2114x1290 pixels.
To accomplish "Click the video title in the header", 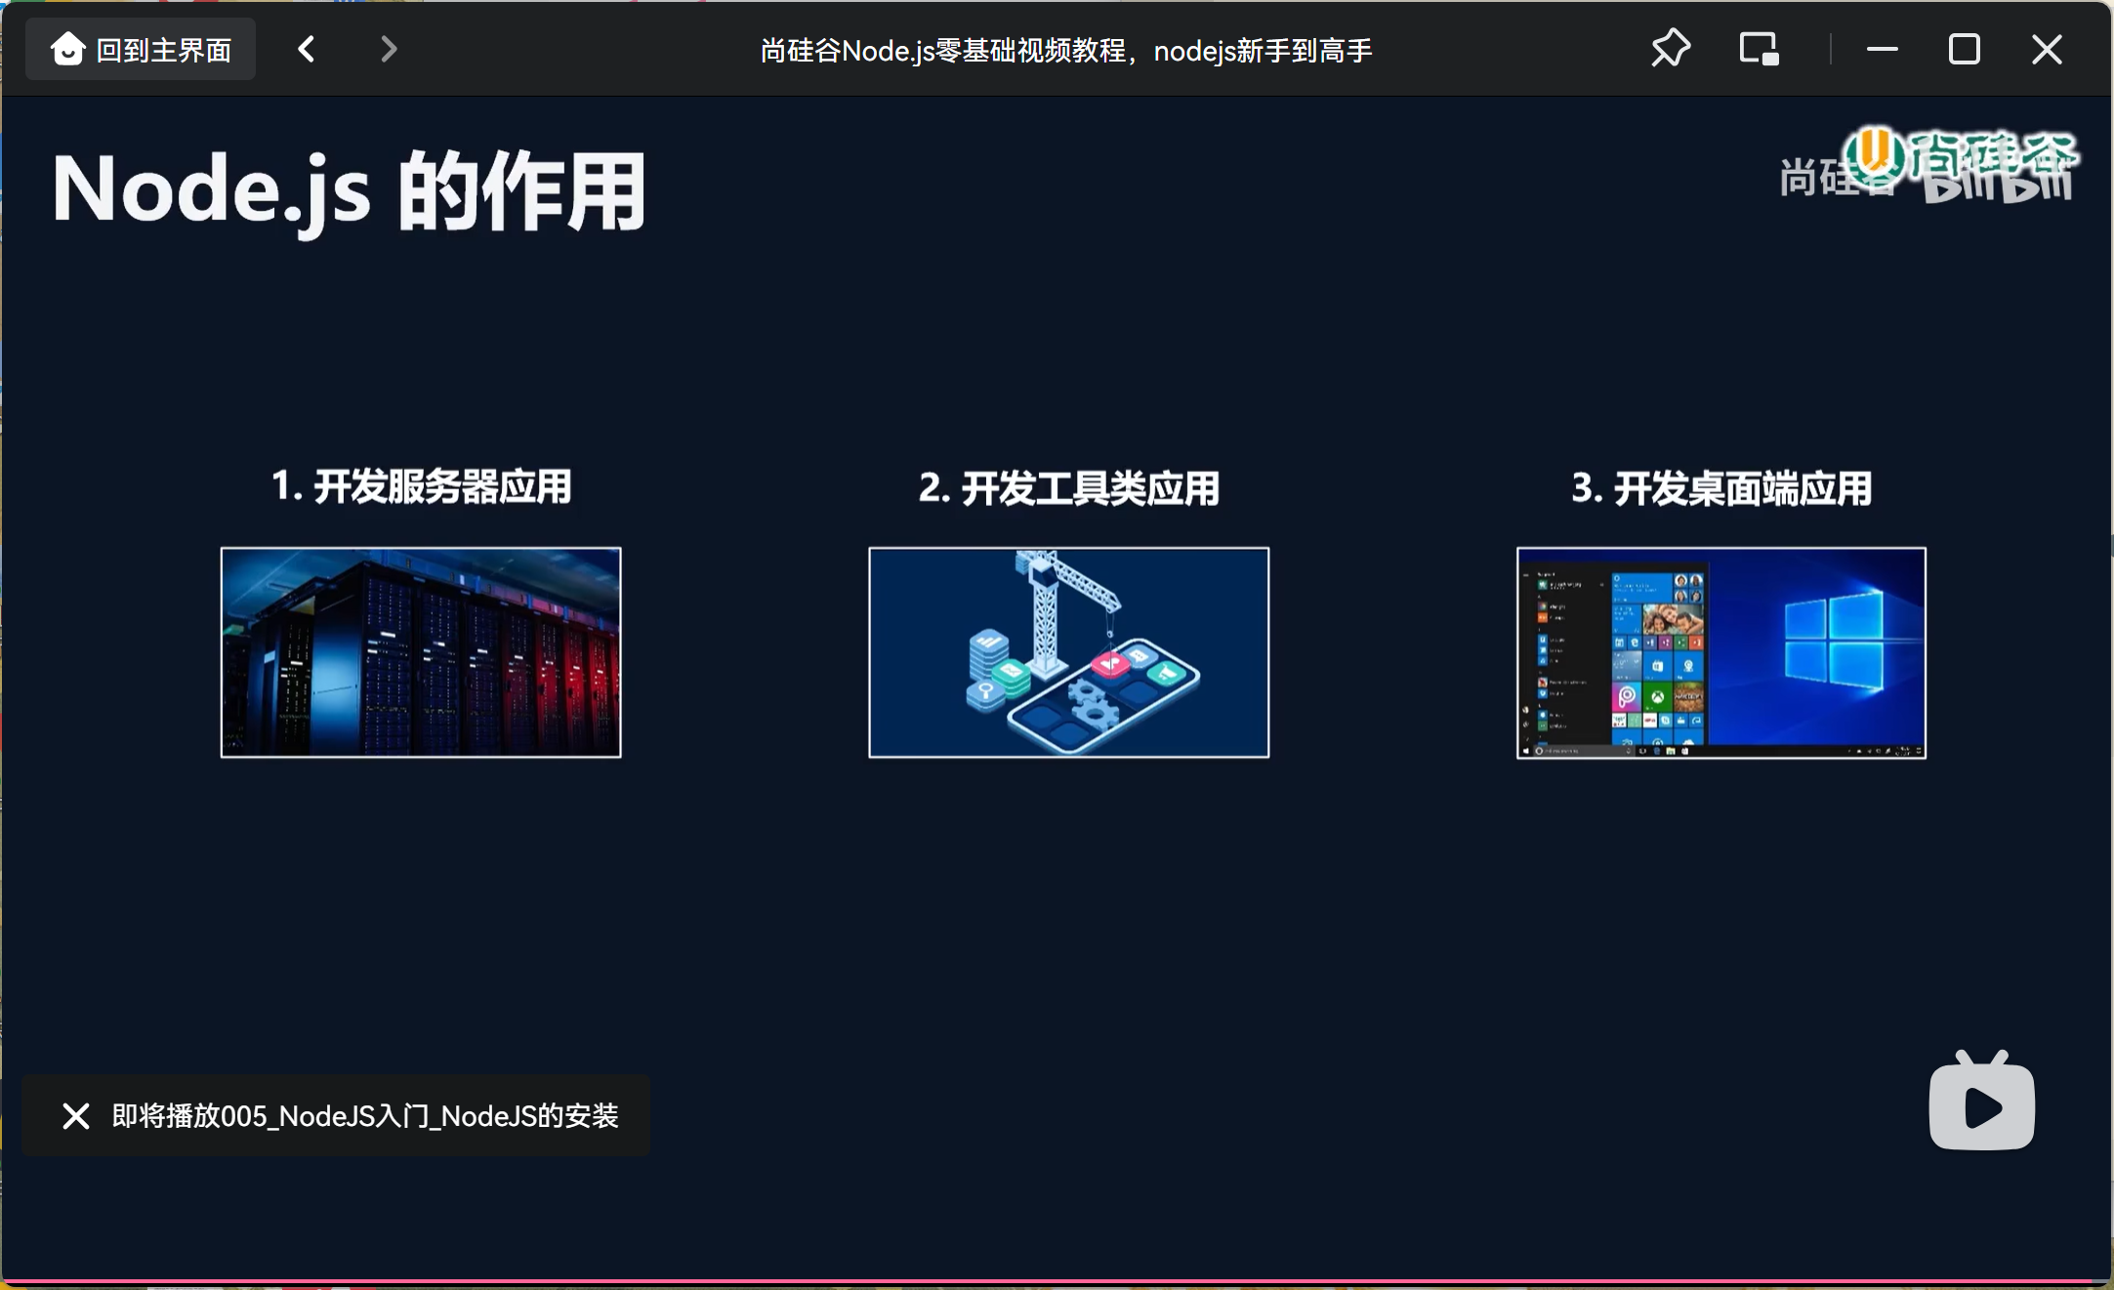I will (x=1066, y=51).
